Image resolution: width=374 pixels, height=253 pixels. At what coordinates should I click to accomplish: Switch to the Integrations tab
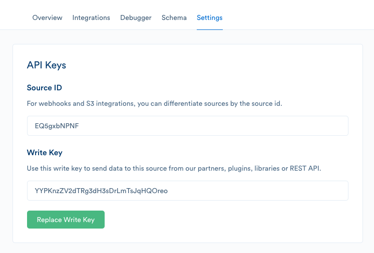91,17
